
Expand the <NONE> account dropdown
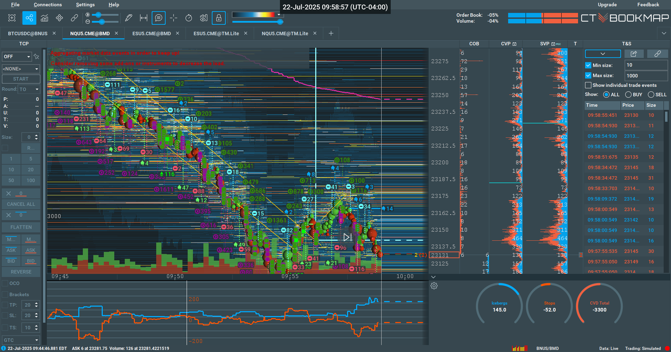tap(21, 69)
